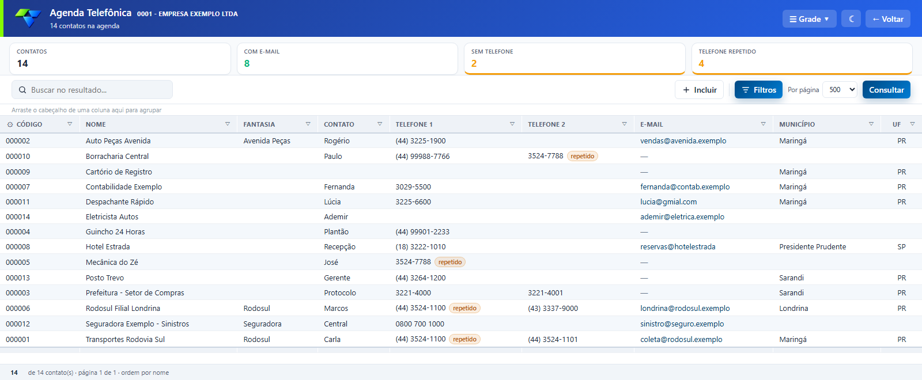The width and height of the screenshot is (922, 380).
Task: Click the search magnifier icon
Action: (22, 90)
